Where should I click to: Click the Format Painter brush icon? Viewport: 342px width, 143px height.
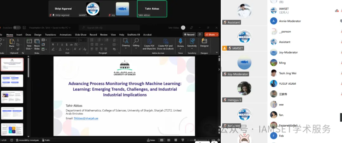18,49
